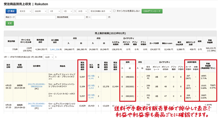Click the 154,837 円 card payment cell

154,49
